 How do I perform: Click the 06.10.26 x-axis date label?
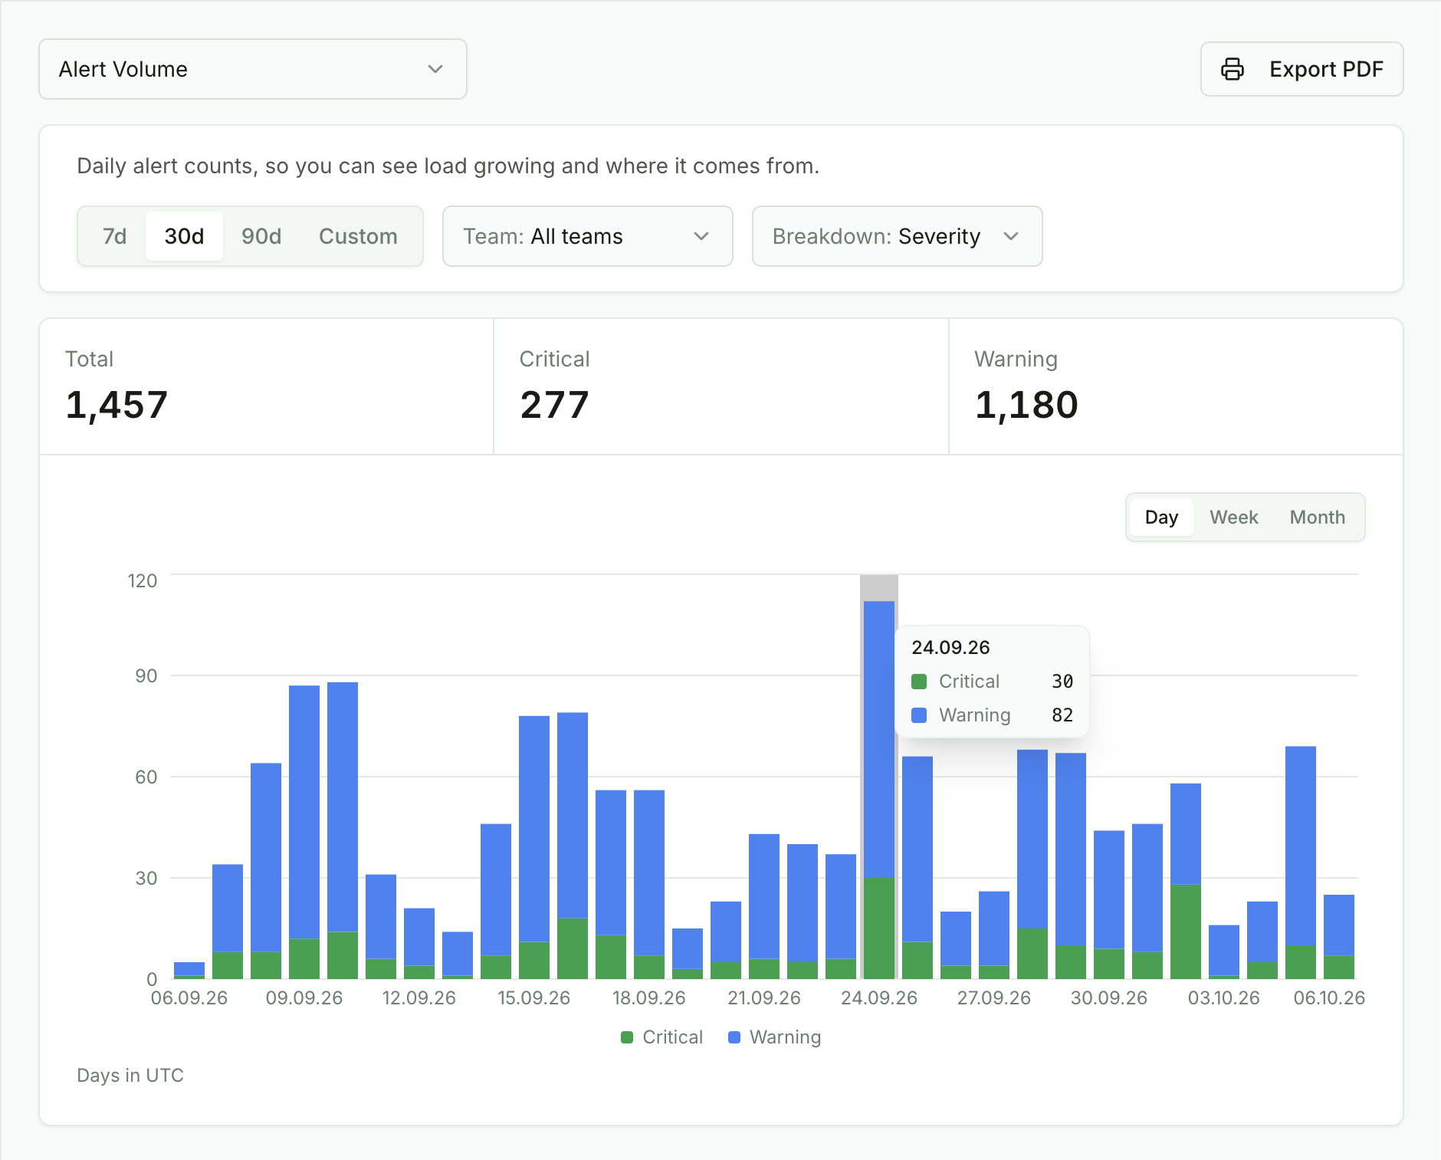[x=1329, y=998]
